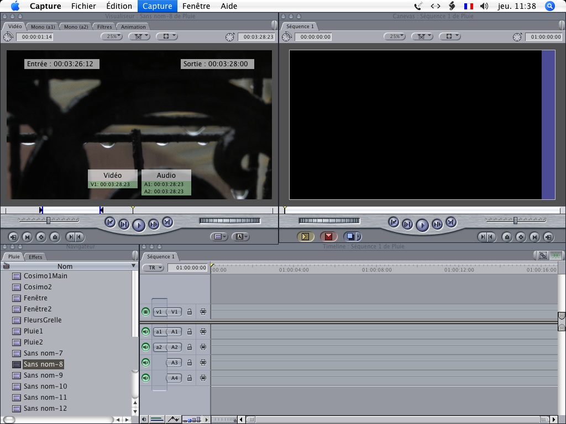Play the clip in the Viewer
566x424 pixels.
[x=139, y=225]
